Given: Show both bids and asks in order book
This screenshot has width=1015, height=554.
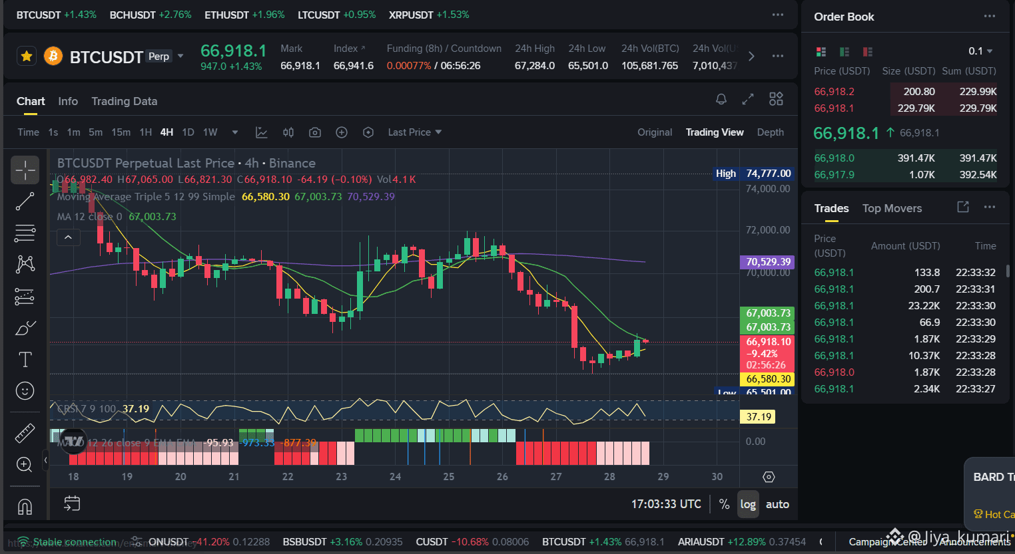Looking at the screenshot, I should (821, 51).
